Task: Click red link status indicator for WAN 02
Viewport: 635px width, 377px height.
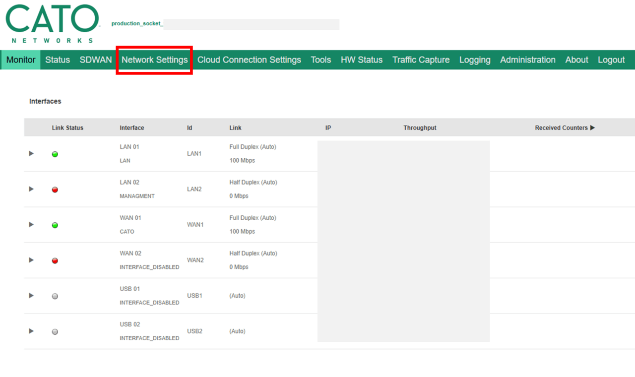Action: pos(55,260)
